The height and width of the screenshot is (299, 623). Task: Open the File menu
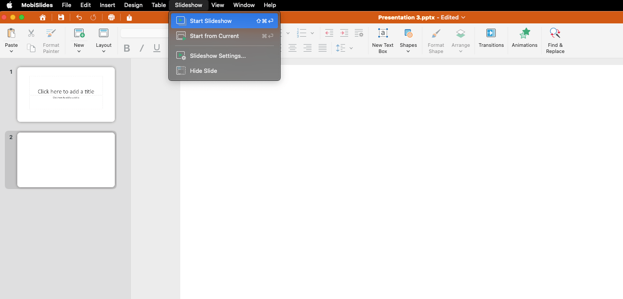pyautogui.click(x=67, y=5)
